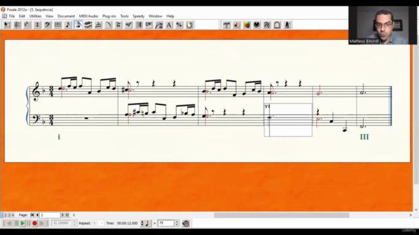Select the Measure tool
419x235 pixels.
[58, 25]
